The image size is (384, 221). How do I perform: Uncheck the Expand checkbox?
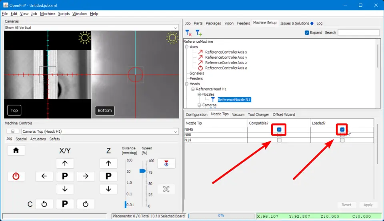coord(307,32)
